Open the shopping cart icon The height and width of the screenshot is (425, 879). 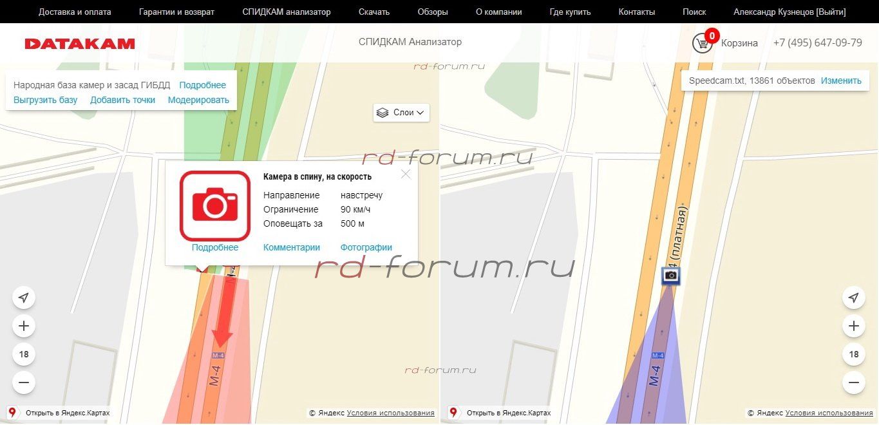point(702,43)
